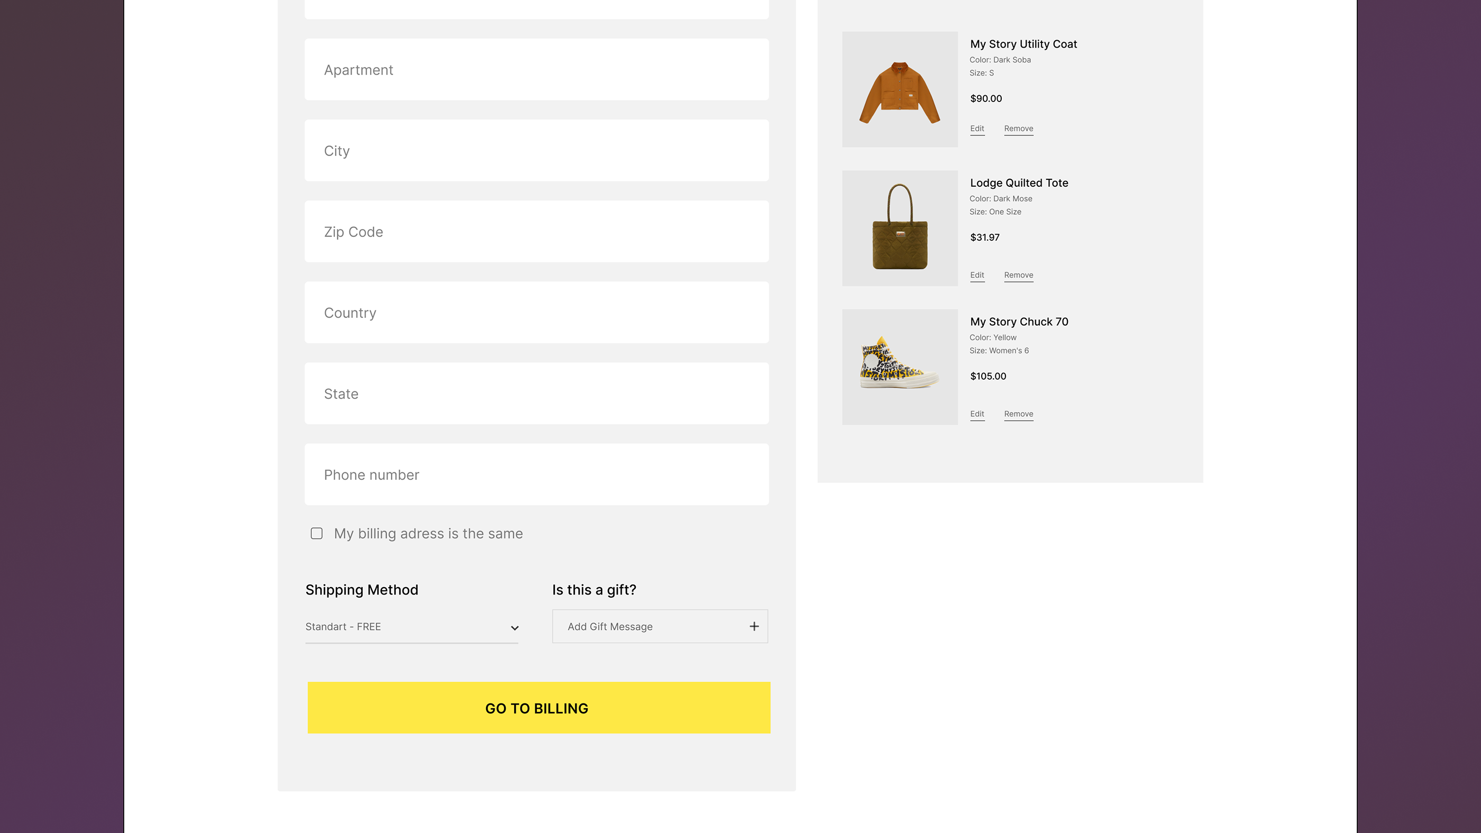Viewport: 1481px width, 833px height.
Task: Open the yellow Chuck 70 sneaker thumbnail
Action: point(900,368)
